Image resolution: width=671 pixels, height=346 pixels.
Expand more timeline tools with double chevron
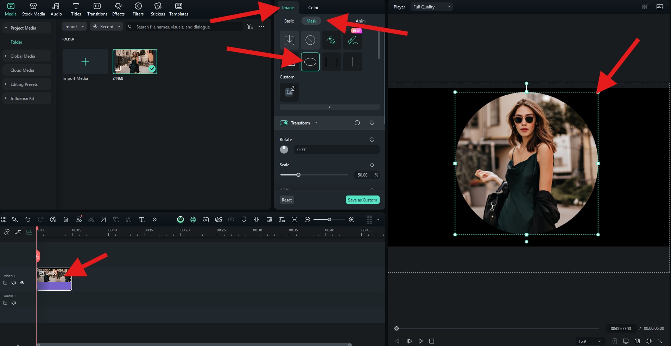pyautogui.click(x=154, y=219)
